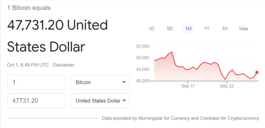Click the Sep 22 date label
The height and width of the screenshot is (128, 265).
coord(227,86)
